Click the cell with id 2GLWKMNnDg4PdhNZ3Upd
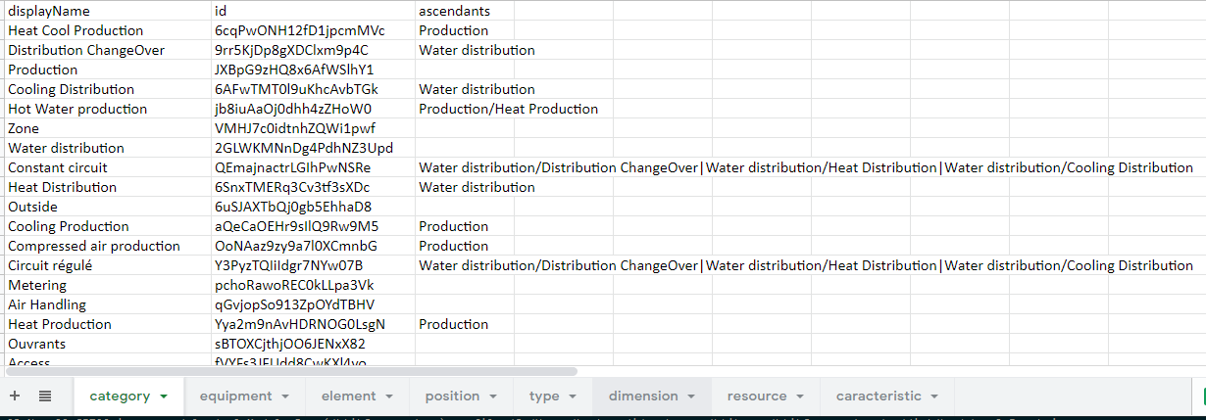 (303, 148)
